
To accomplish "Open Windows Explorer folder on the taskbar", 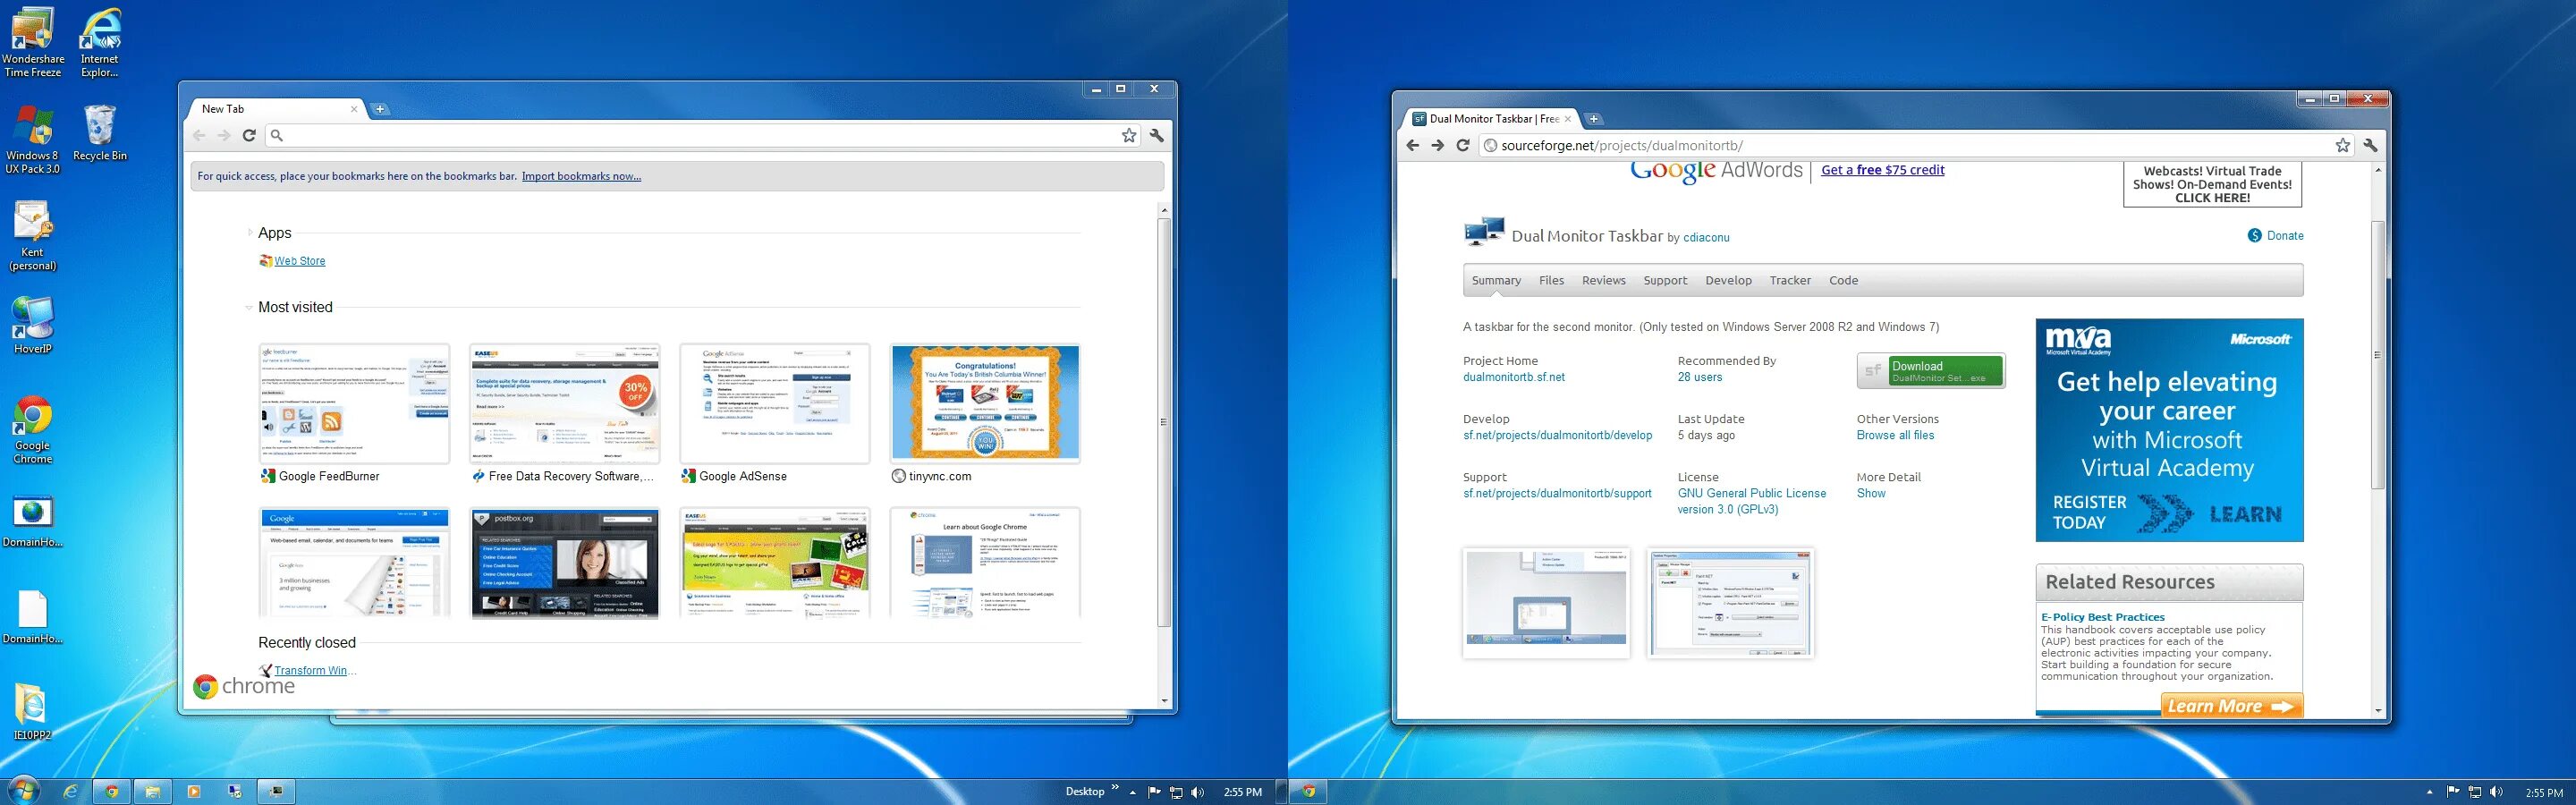I will click(x=152, y=792).
